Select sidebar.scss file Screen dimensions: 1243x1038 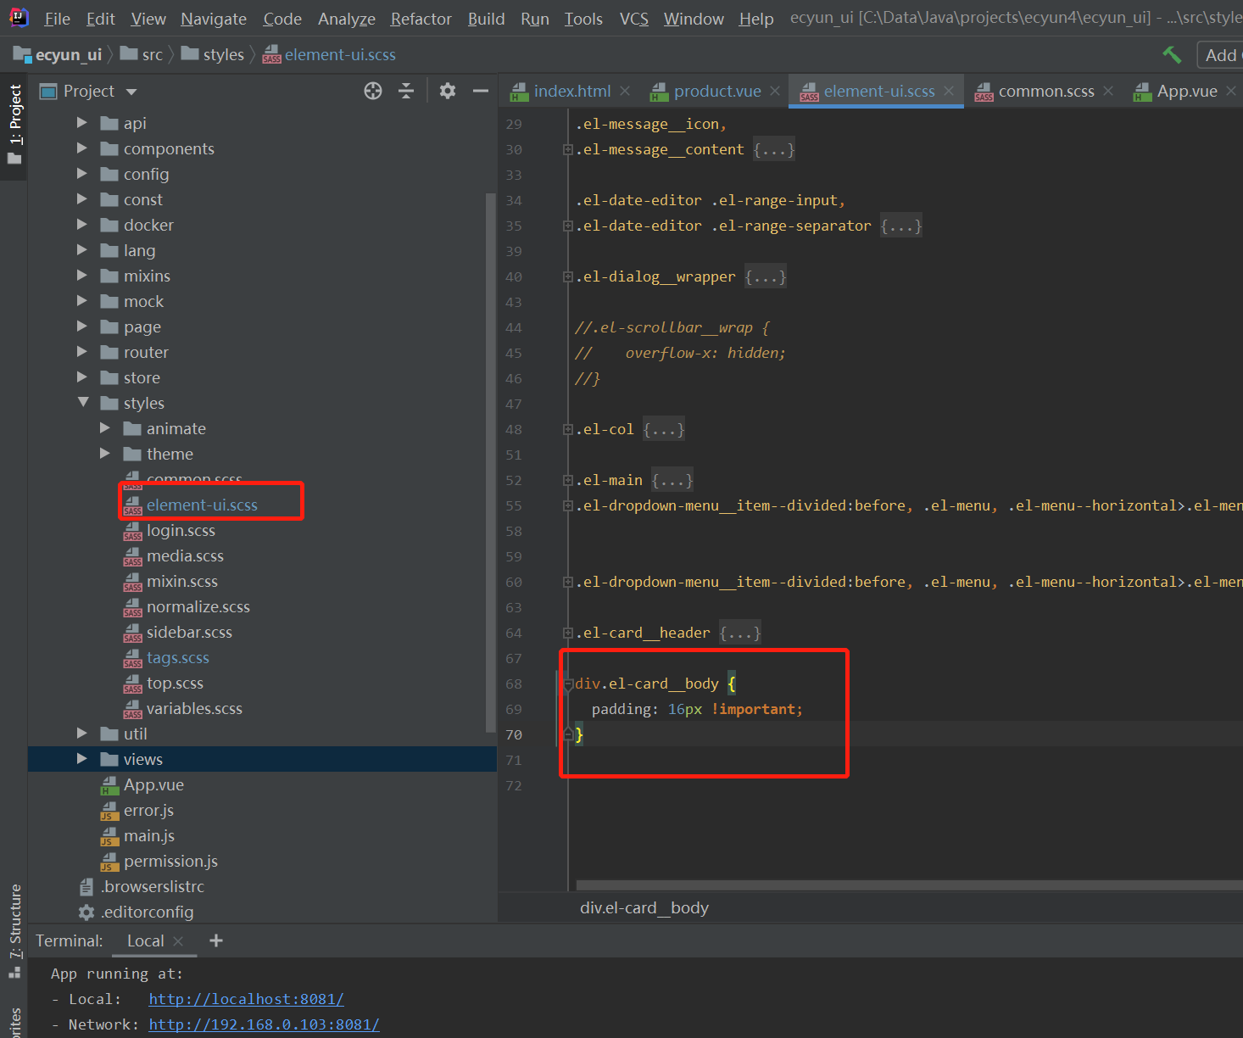pyautogui.click(x=189, y=632)
